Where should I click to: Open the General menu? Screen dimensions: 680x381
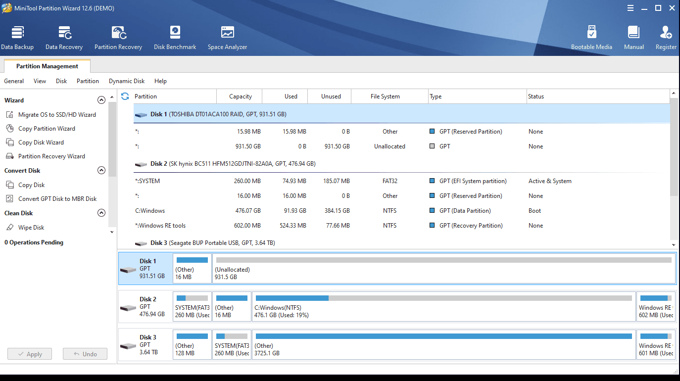click(14, 81)
